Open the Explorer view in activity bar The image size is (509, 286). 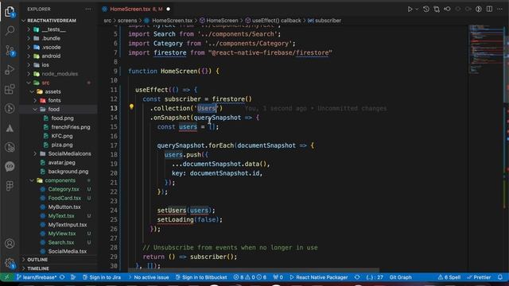point(10,12)
